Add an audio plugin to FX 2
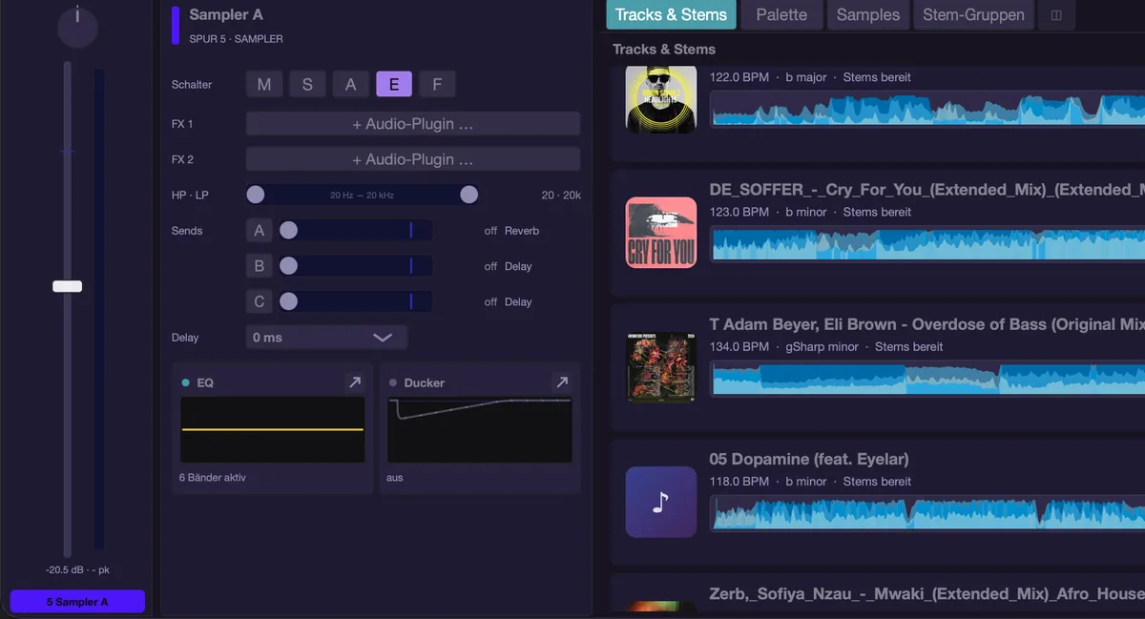Viewport: 1145px width, 619px height. coord(413,159)
